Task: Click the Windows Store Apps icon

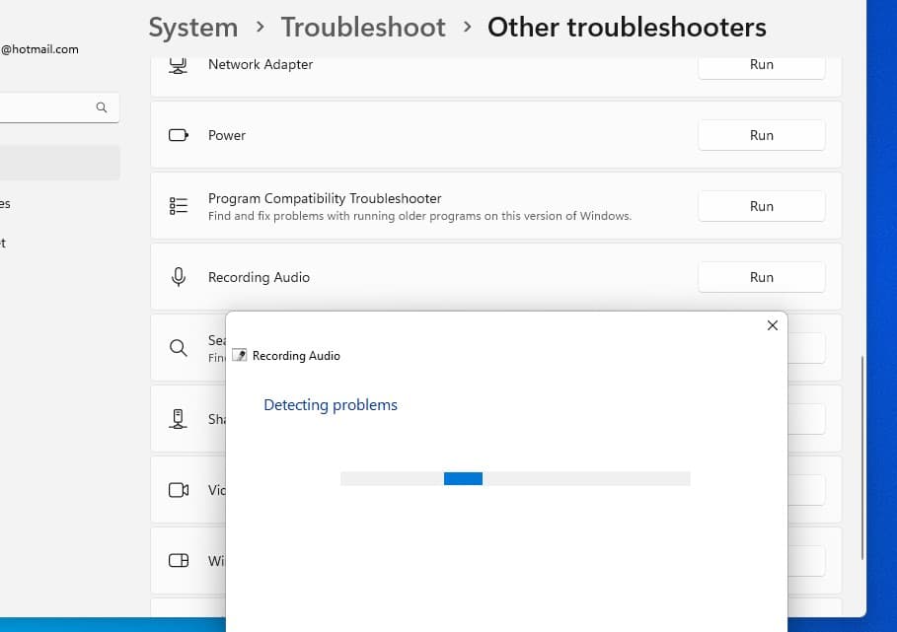Action: pos(179,561)
